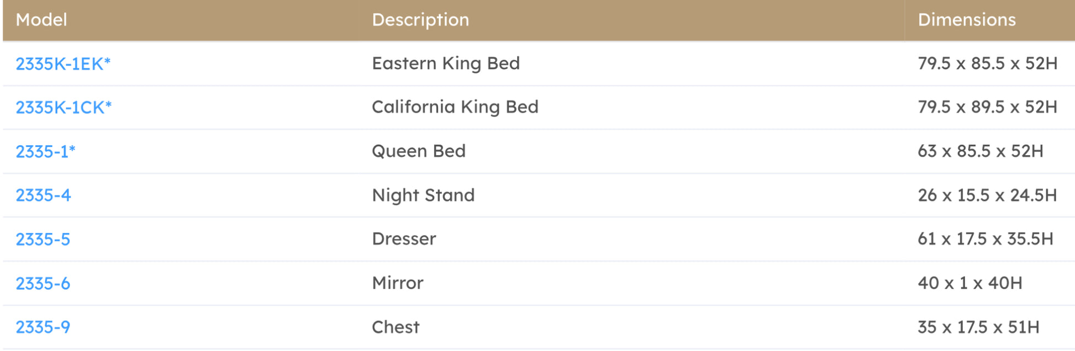The image size is (1075, 351).
Task: Open model link 2335K-1CK*
Action: [64, 108]
